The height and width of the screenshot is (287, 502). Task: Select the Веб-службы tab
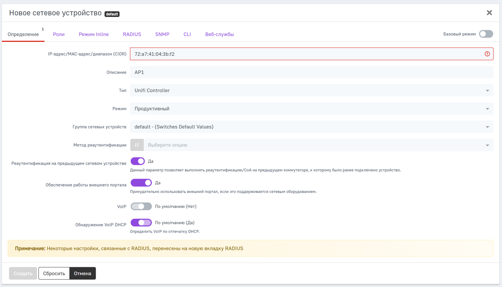point(219,34)
